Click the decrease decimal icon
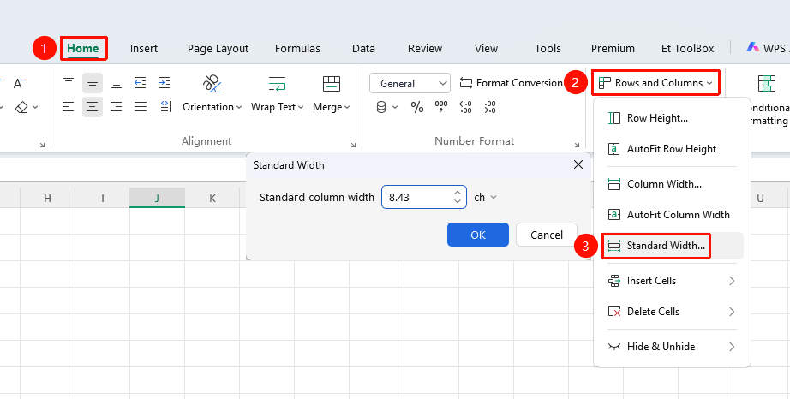The width and height of the screenshot is (790, 399). tap(489, 107)
